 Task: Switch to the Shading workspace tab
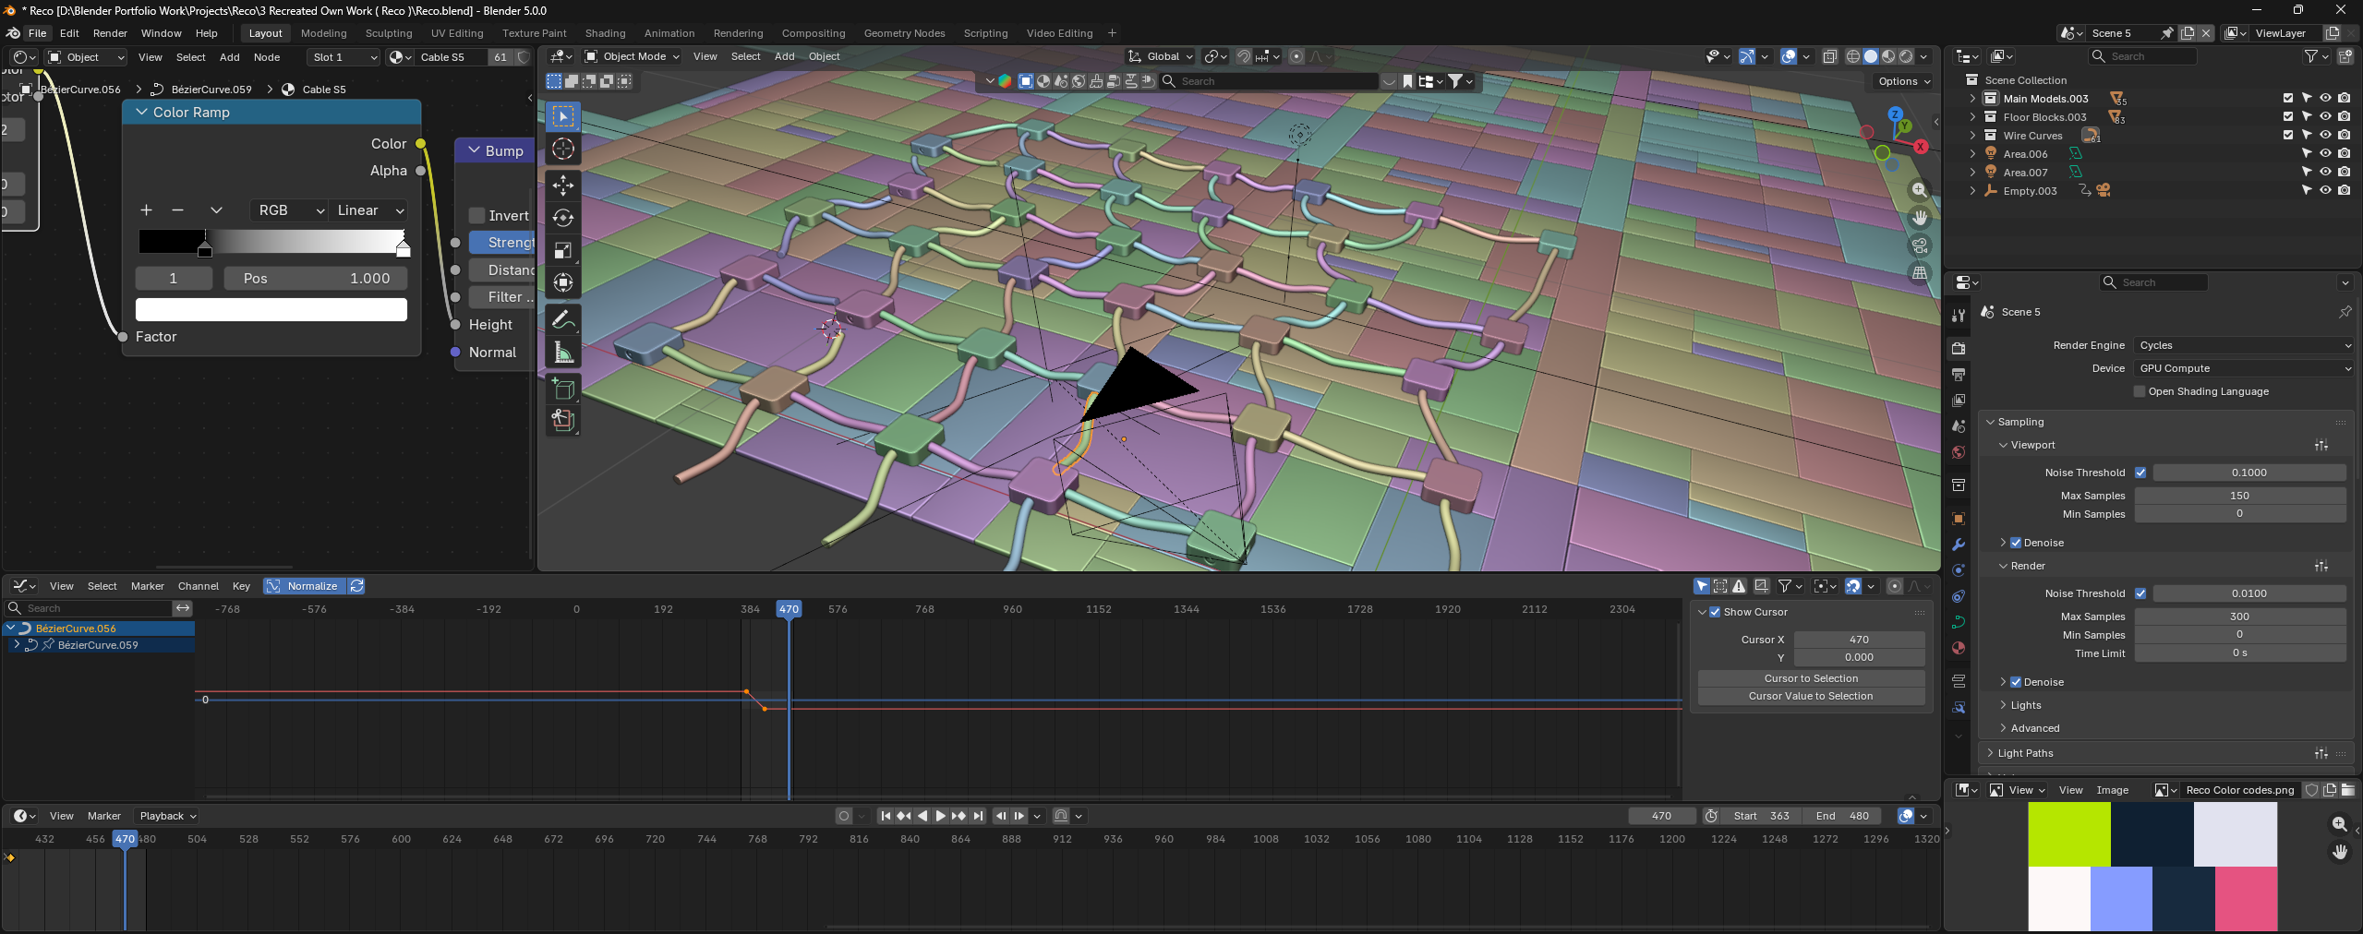tap(605, 33)
